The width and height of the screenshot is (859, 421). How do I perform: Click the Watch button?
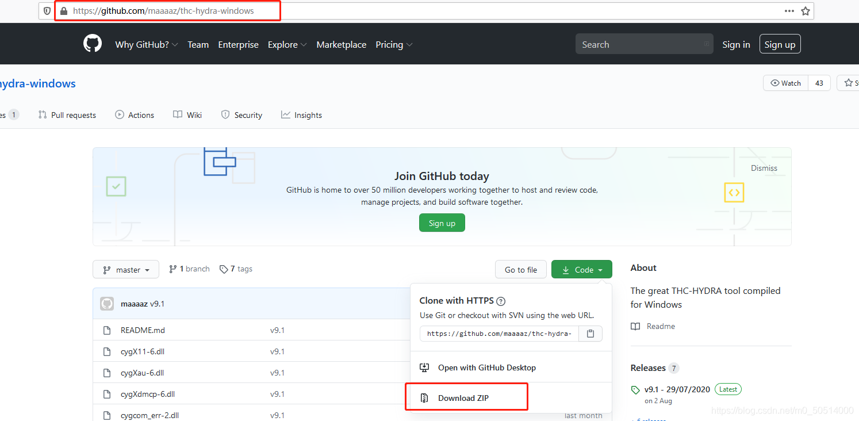point(785,83)
